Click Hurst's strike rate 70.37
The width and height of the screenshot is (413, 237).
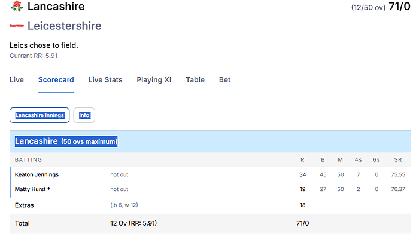click(398, 189)
